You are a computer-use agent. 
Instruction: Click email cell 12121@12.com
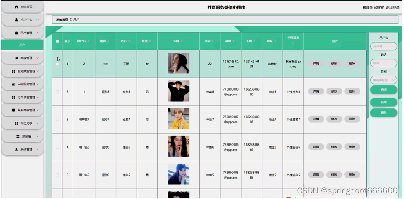coord(231,64)
